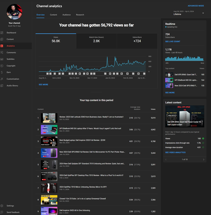Select the Views 56.8K metric card
211x215 pixels.
click(x=56, y=41)
